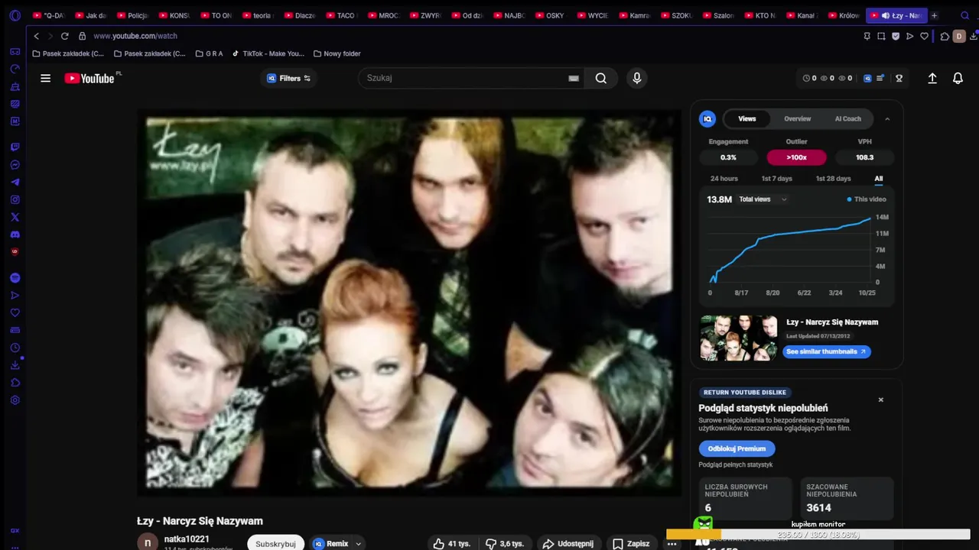Collapse the vidIQ panel with chevron

coord(887,118)
